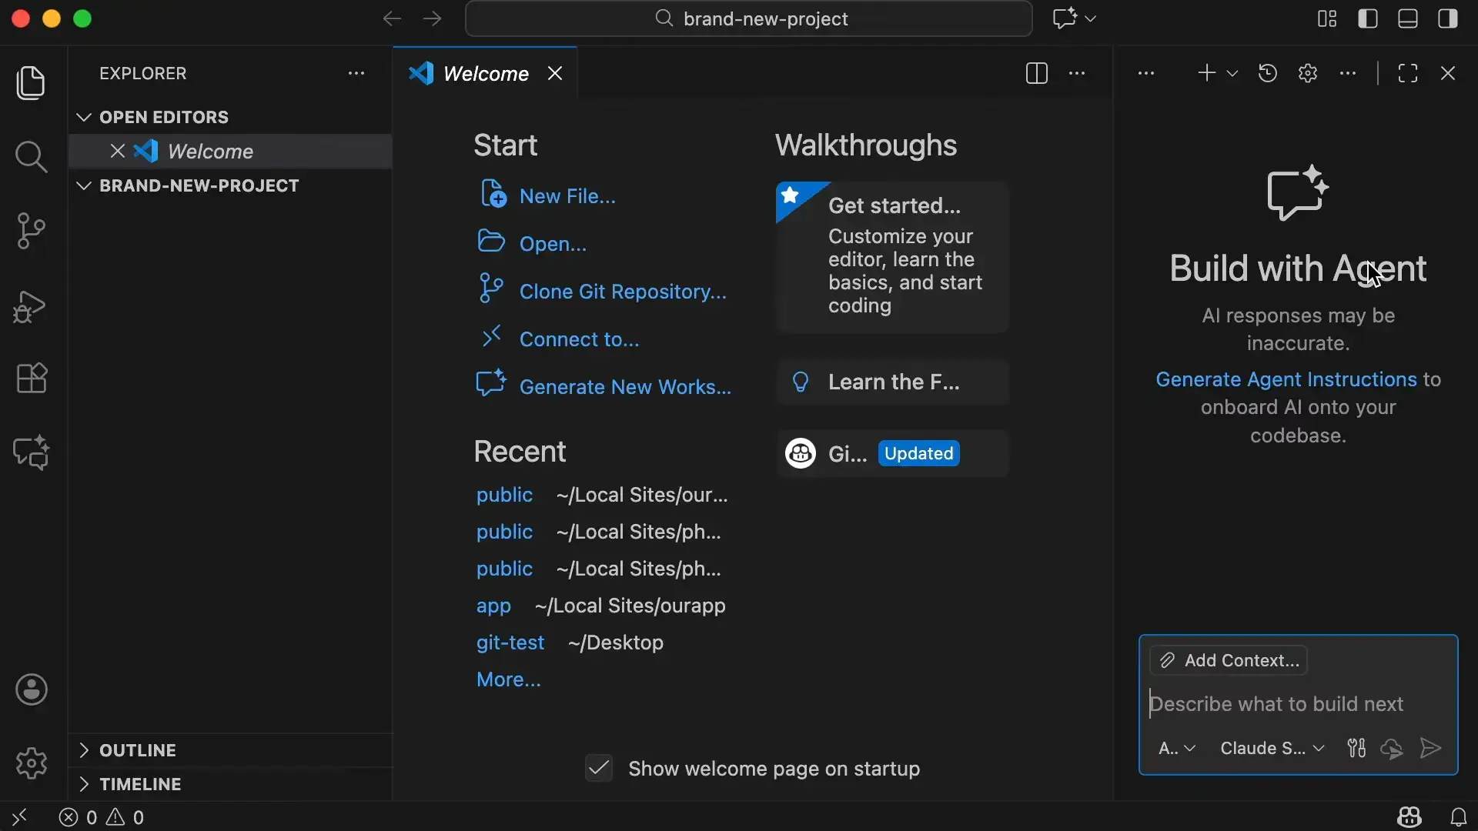Click the chat prompt input field

click(x=1293, y=705)
